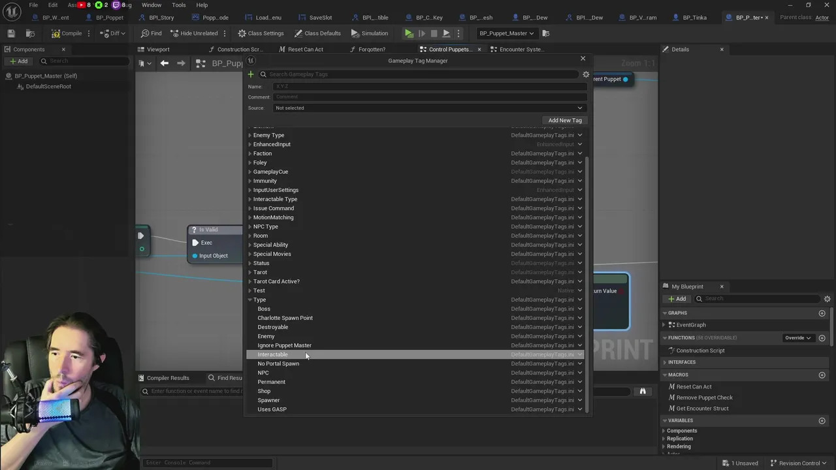Add a new graph with plus icon
836x470 pixels.
822,313
